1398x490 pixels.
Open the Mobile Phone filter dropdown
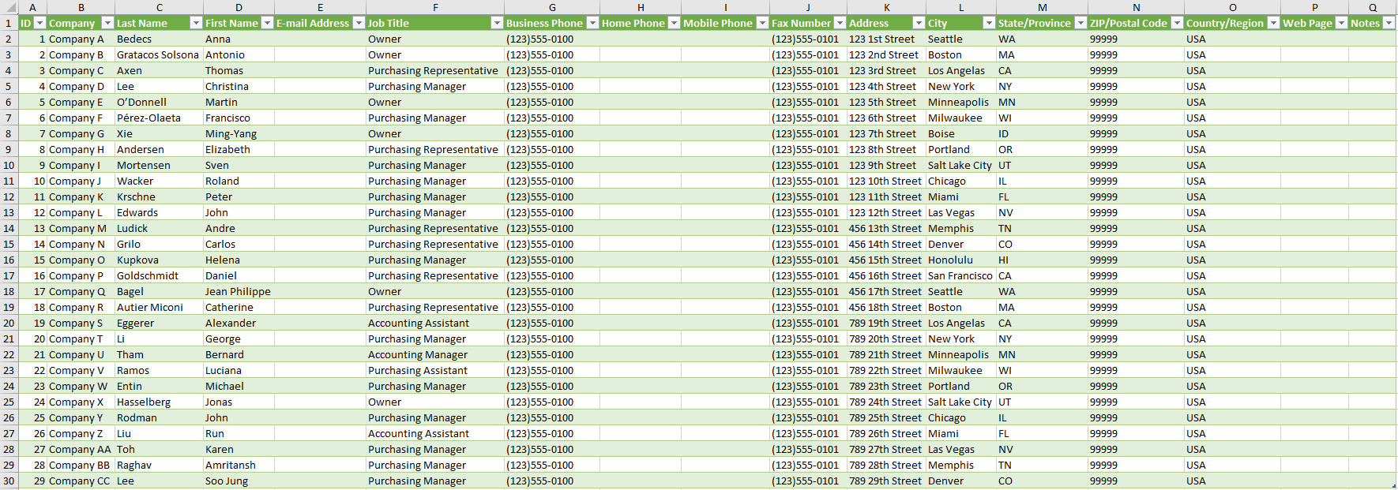point(762,23)
